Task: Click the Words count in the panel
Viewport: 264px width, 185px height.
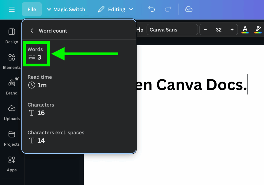Action: [36, 54]
